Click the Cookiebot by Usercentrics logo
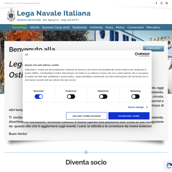The image size is (172, 172). [x=142, y=54]
